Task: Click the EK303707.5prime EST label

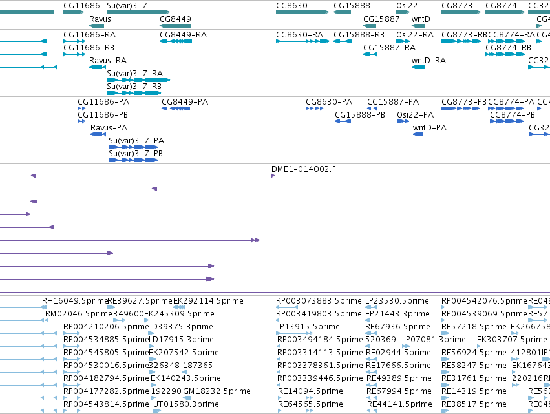Action: click(x=512, y=340)
